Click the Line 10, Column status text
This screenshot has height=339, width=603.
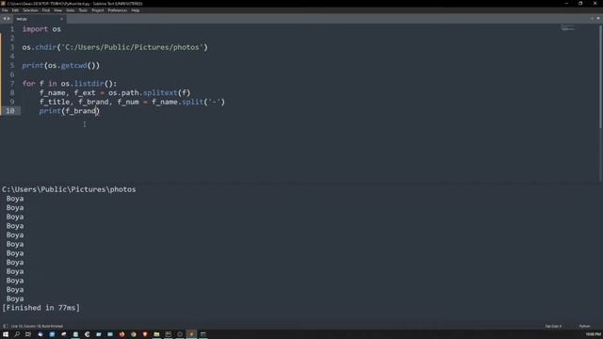37,326
